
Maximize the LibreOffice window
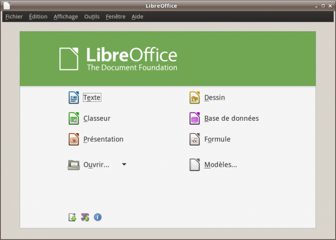pyautogui.click(x=323, y=6)
